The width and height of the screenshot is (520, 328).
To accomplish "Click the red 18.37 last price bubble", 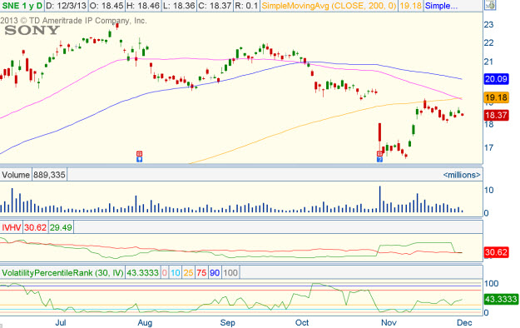I will (x=496, y=115).
